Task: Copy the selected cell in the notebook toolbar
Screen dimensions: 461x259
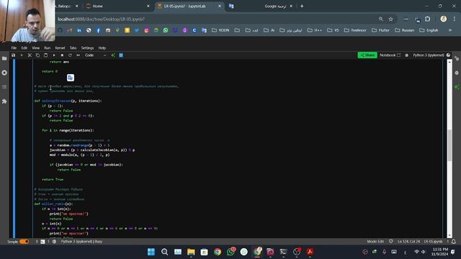Action: [37, 55]
